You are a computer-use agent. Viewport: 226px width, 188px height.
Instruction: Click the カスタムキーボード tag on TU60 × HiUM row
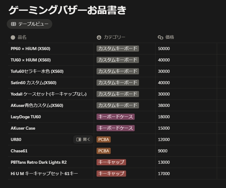tap(118, 60)
